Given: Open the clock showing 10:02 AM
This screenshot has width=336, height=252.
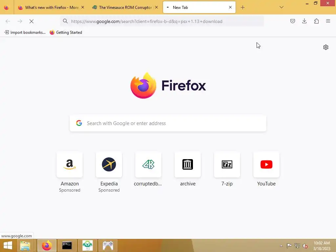Looking at the screenshot, I should (322, 246).
